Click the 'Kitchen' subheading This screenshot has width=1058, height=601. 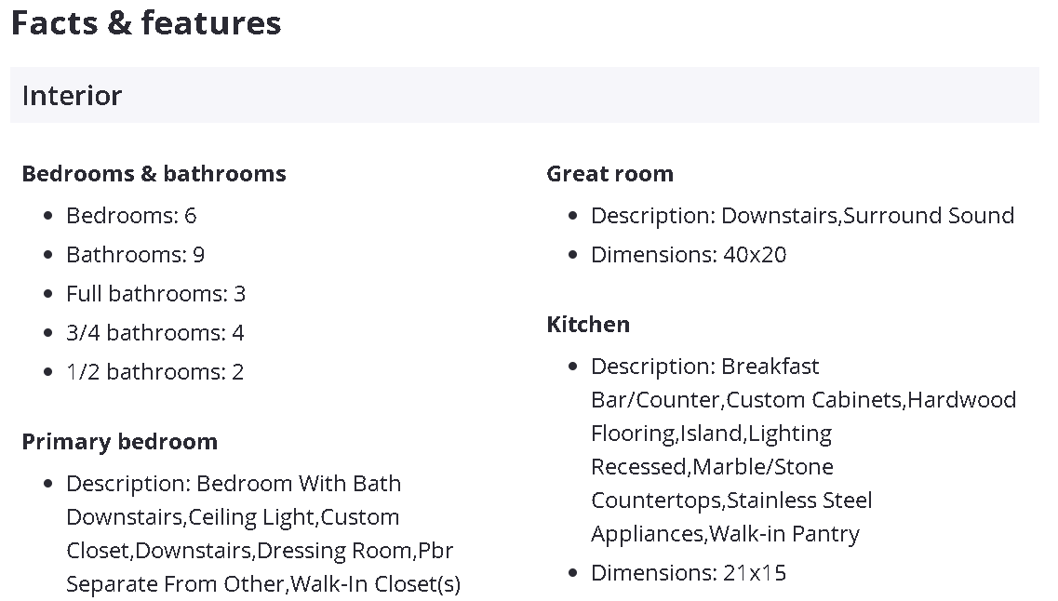tap(588, 325)
